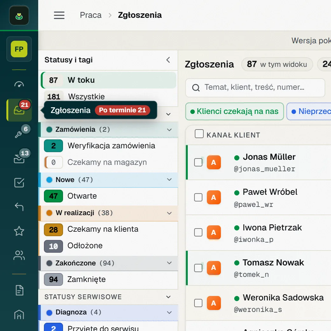The height and width of the screenshot is (331, 331).
Task: Collapse the W realizacji (38) group
Action: coord(169,213)
